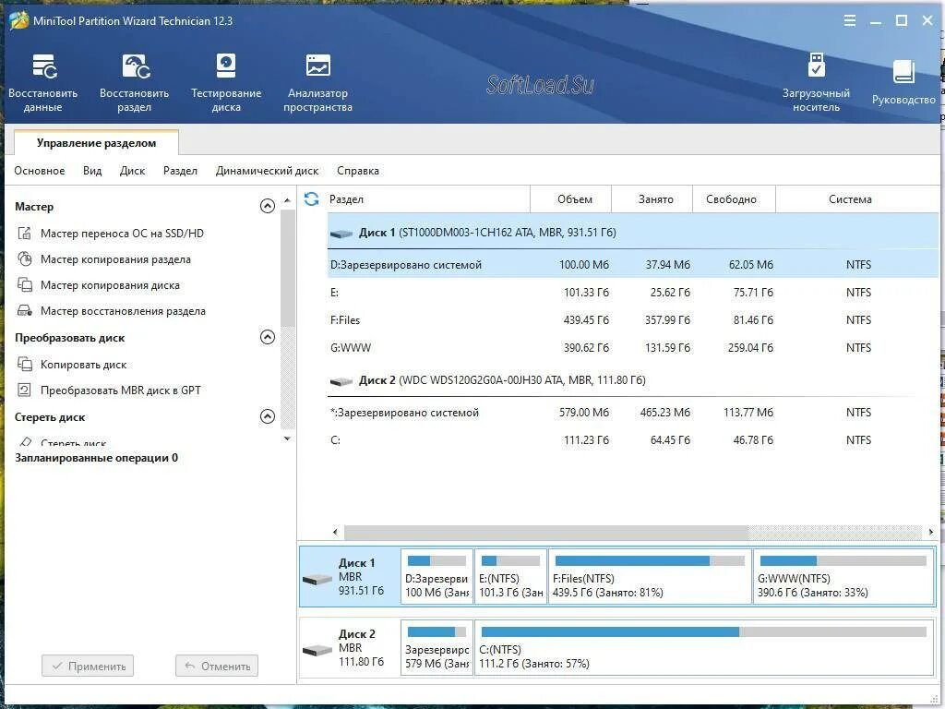945x709 pixels.
Task: Click the Диск 1 drive icon in the disk map
Action: (x=317, y=579)
